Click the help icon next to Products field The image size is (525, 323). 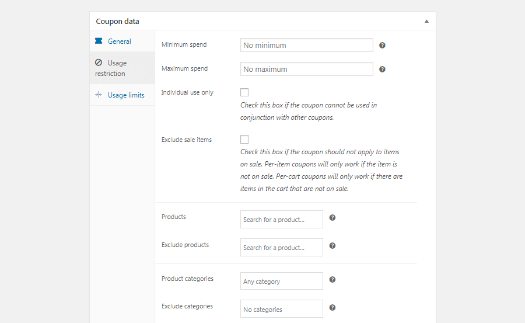[x=332, y=218]
